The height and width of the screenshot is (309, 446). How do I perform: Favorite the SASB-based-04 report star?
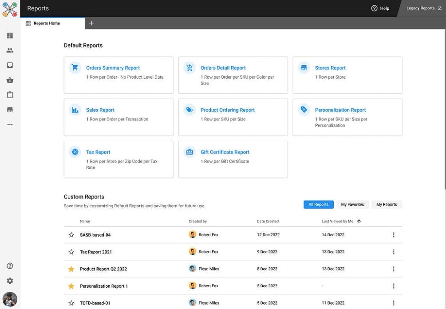71,234
